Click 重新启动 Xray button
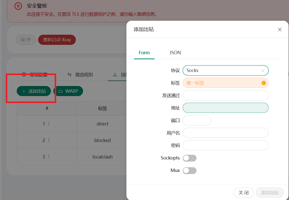This screenshot has width=289, height=200. [57, 40]
